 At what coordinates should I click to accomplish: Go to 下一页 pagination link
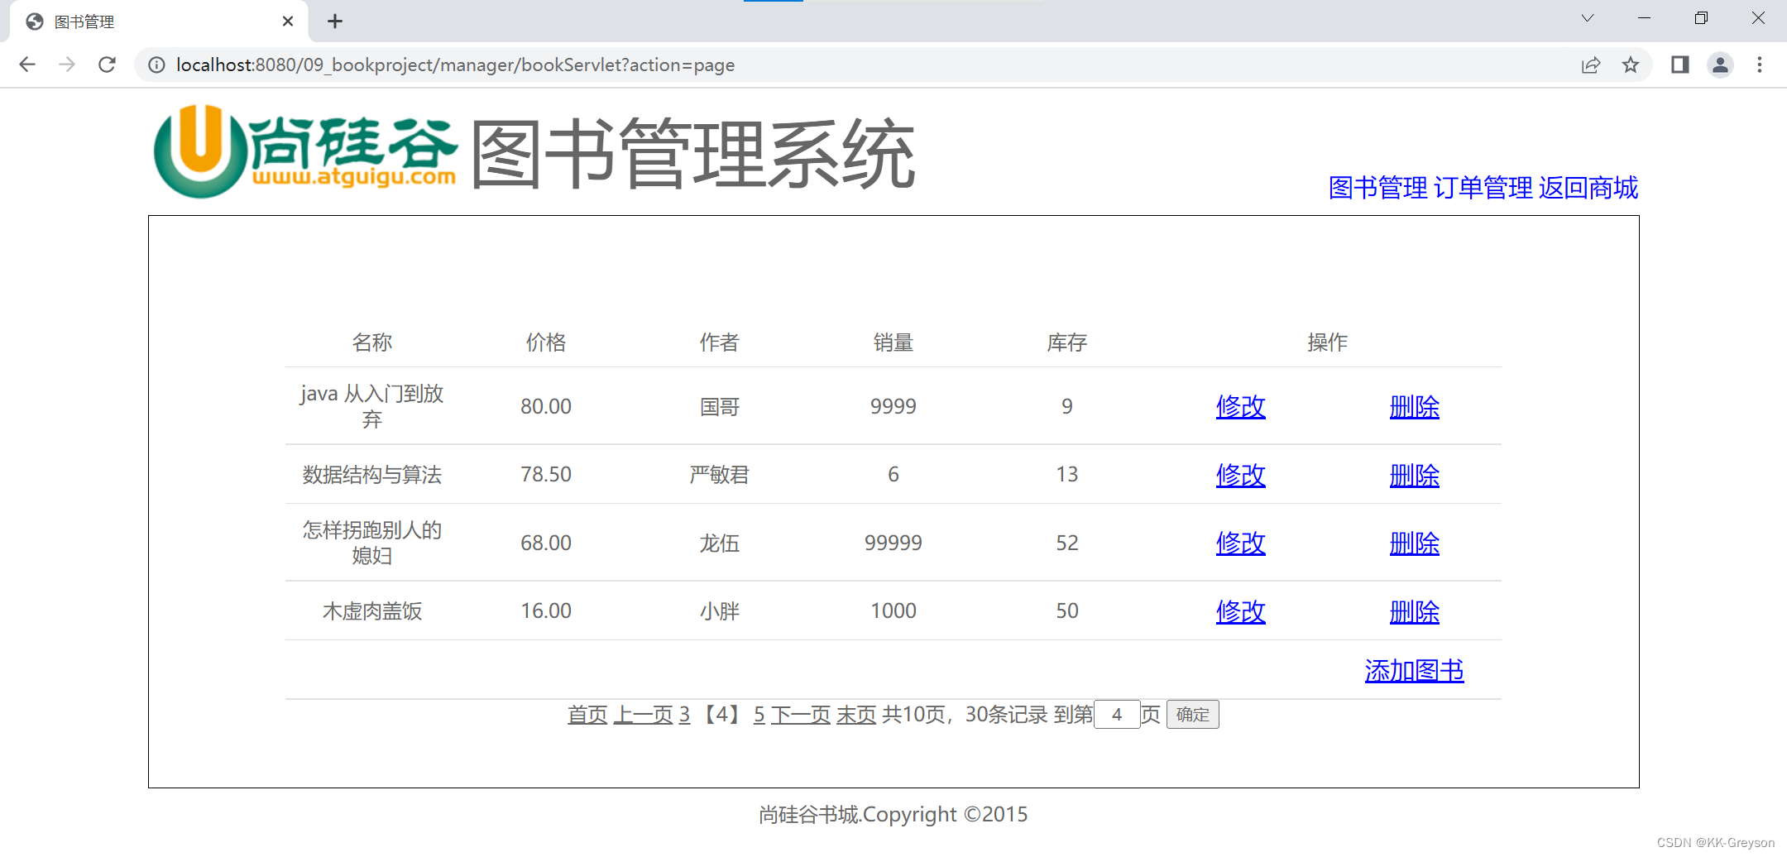801,714
